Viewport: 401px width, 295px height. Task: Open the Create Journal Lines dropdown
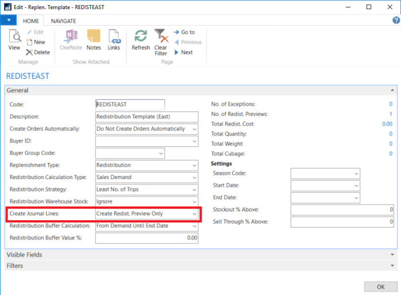point(194,214)
